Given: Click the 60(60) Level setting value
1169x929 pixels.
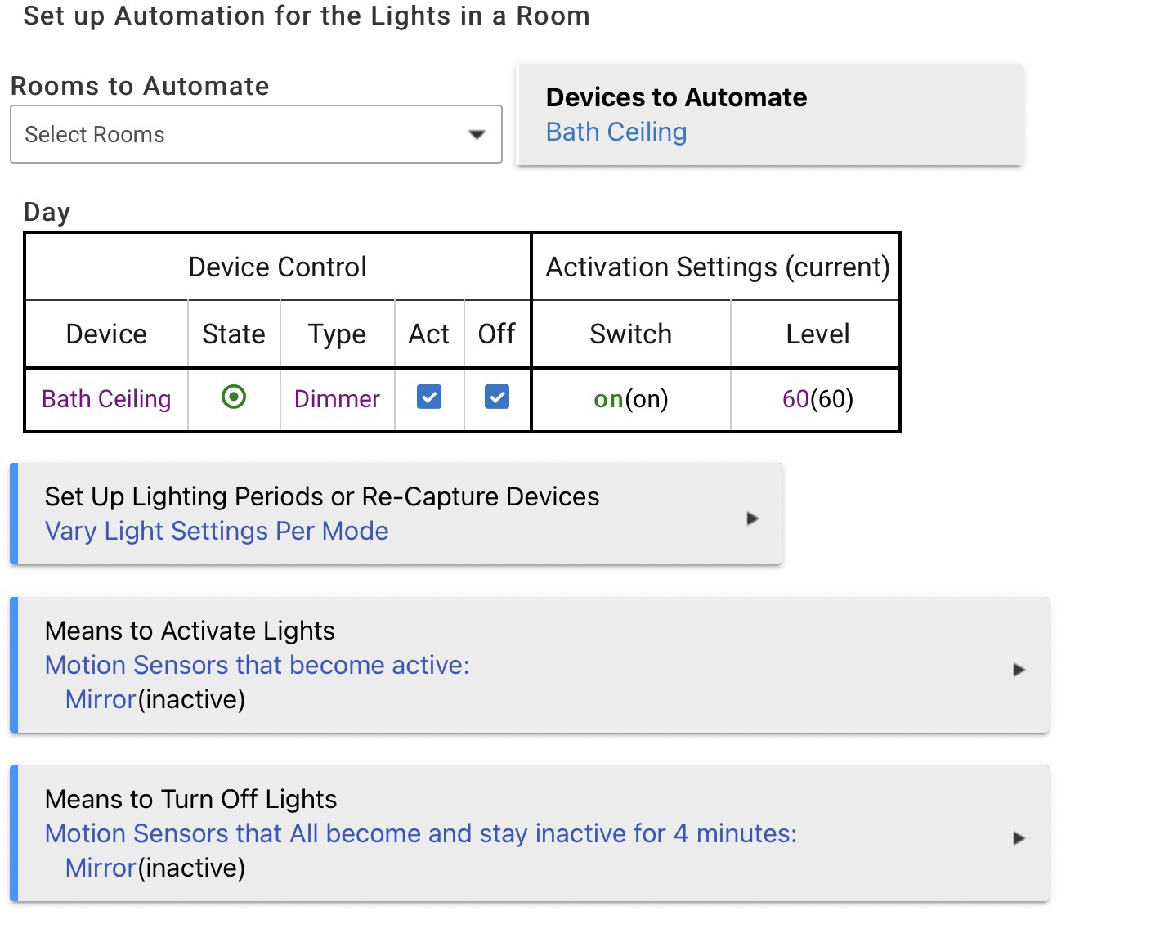Looking at the screenshot, I should coord(817,399).
